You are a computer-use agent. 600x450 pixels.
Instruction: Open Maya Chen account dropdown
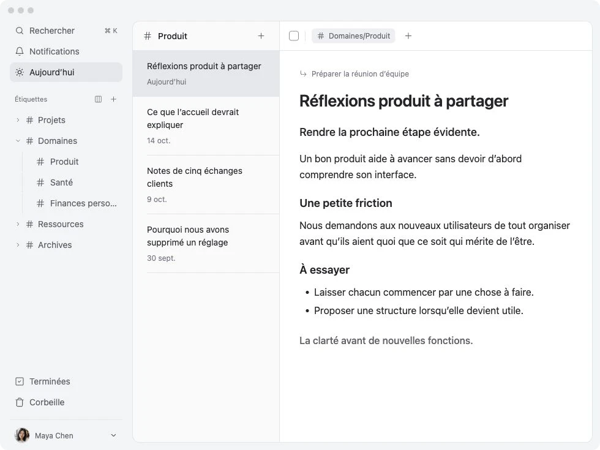[113, 435]
